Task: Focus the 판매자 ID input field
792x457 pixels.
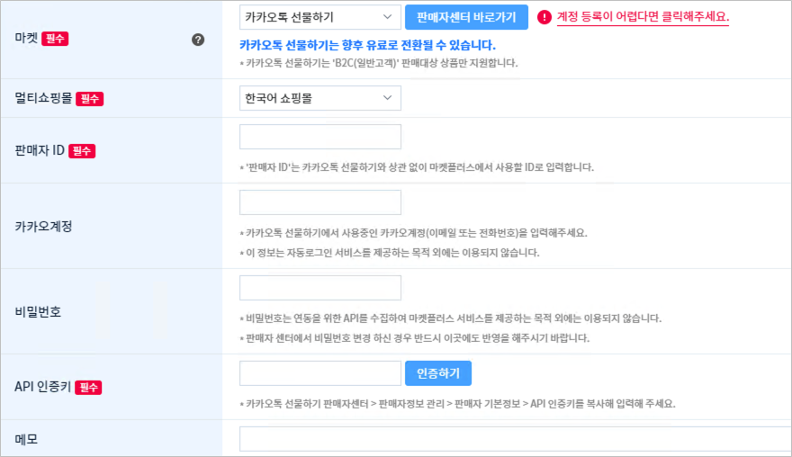Action: [320, 137]
